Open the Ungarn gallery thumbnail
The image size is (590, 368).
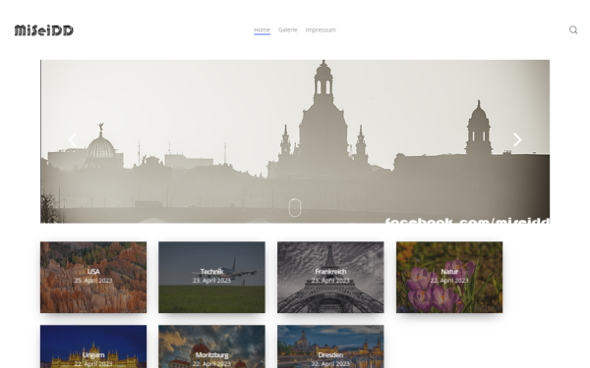[93, 346]
